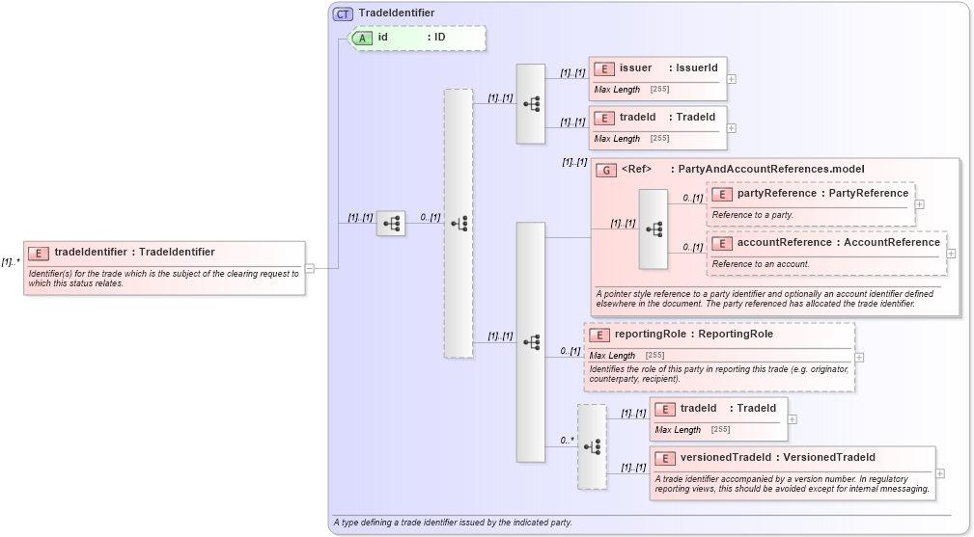Click the 'A type defining a trade identifier' annotation
The width and height of the screenshot is (974, 537).
(453, 523)
